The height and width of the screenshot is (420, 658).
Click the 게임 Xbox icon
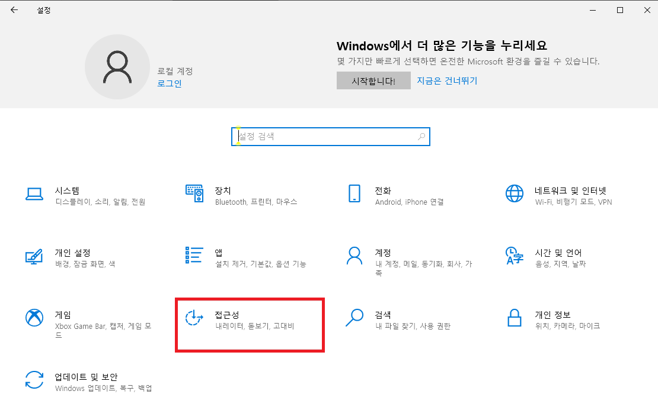(34, 318)
